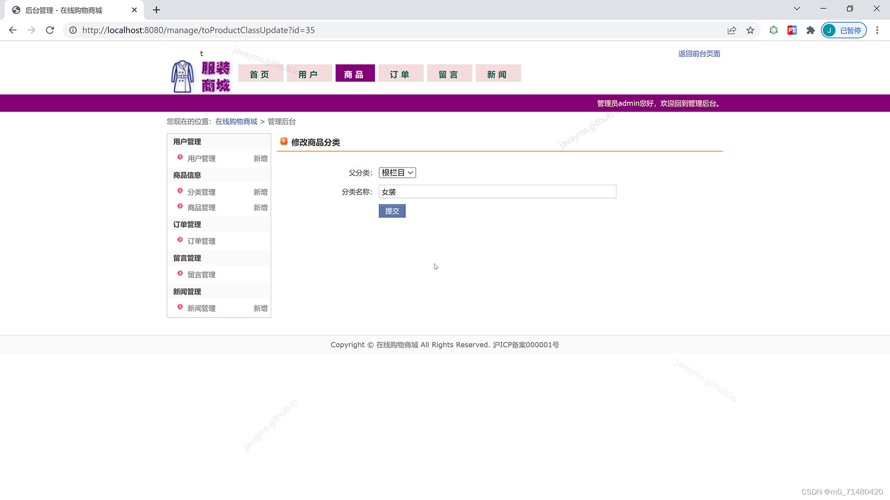This screenshot has height=500, width=890.
Task: Click the red bullet beside 新闻管理
Action: coord(180,306)
